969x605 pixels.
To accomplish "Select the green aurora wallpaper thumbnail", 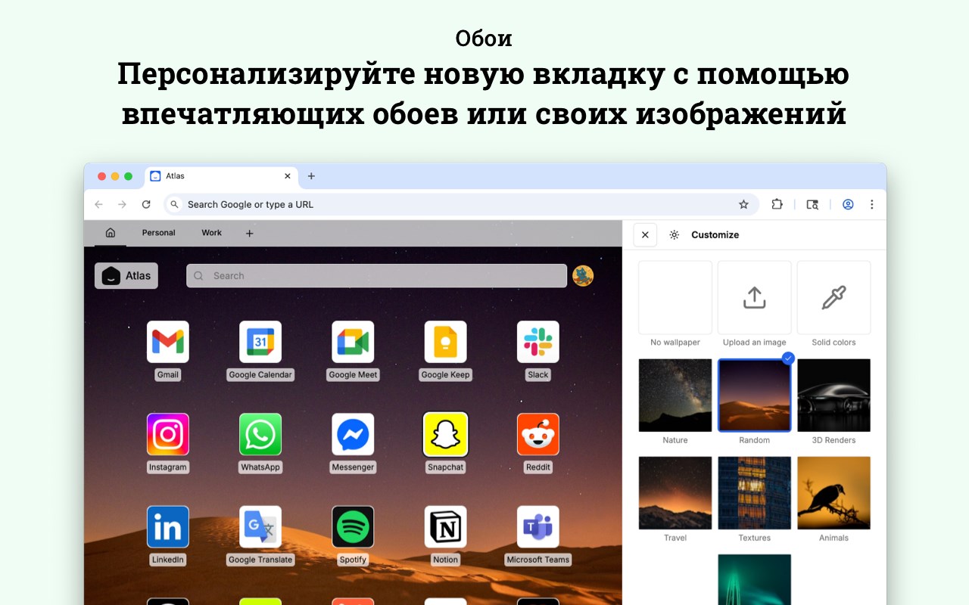I will [755, 579].
